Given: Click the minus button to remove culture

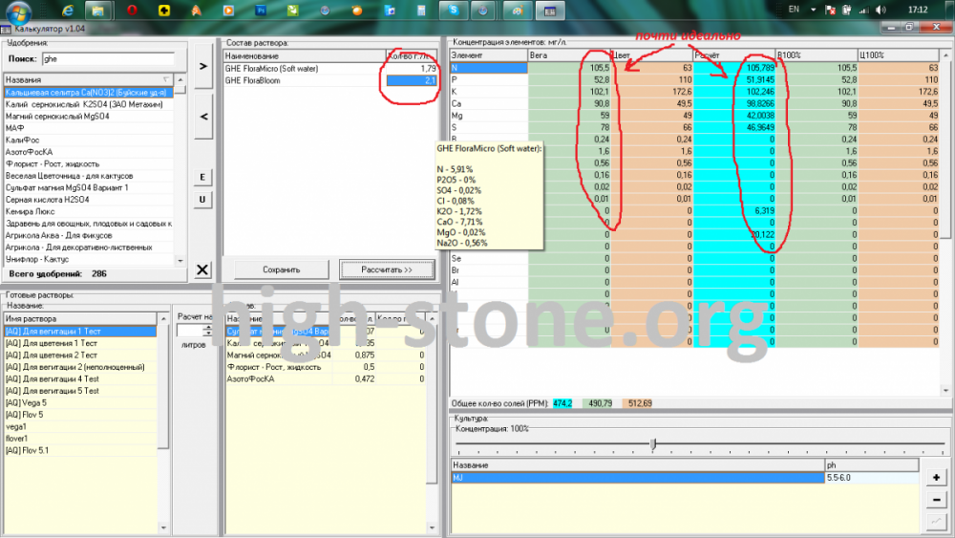Looking at the screenshot, I should pyautogui.click(x=936, y=500).
